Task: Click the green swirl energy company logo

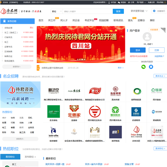Action: tap(137, 91)
